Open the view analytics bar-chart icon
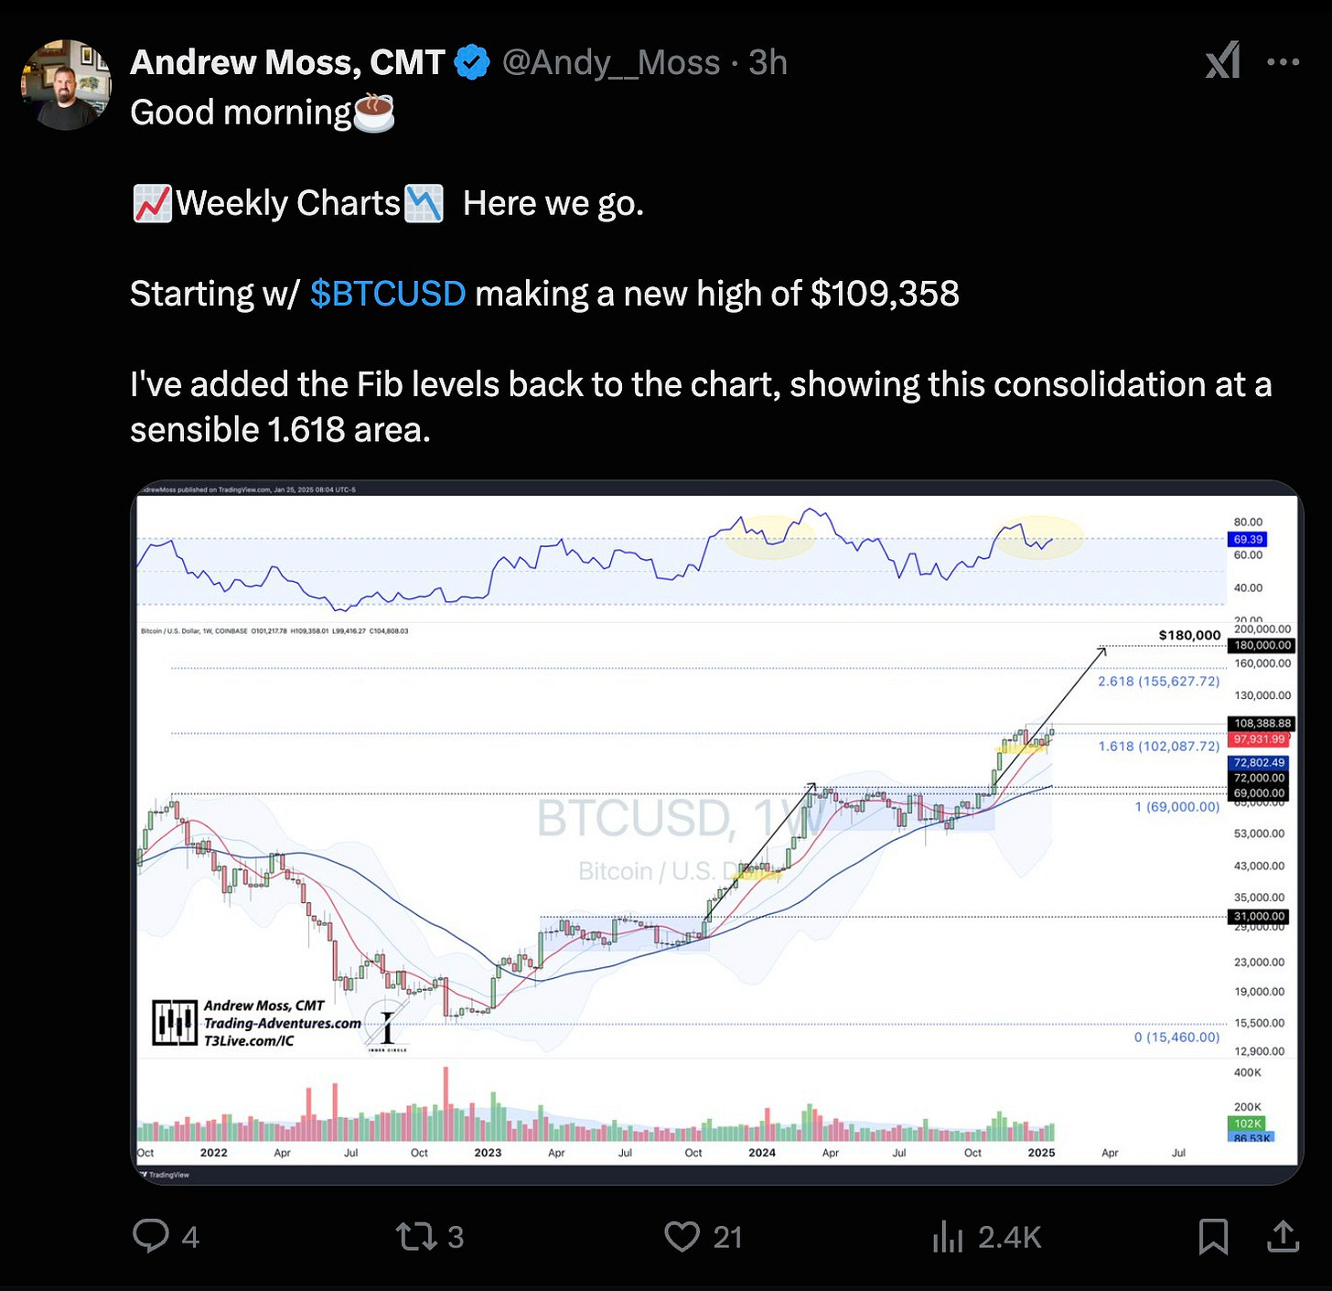Image resolution: width=1332 pixels, height=1291 pixels. (950, 1236)
